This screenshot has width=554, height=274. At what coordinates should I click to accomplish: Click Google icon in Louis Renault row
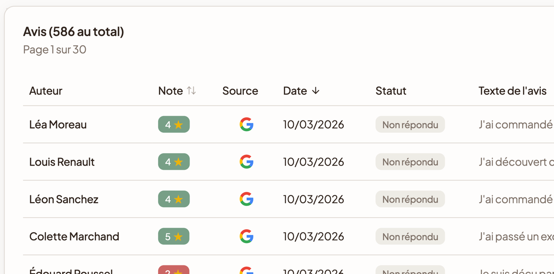pos(246,162)
